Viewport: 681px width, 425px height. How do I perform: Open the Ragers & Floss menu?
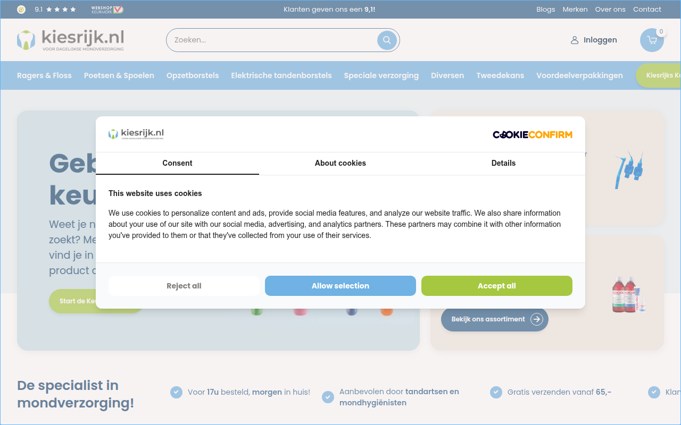44,75
